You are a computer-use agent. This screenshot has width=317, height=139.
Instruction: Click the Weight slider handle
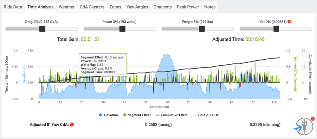tap(201, 29)
